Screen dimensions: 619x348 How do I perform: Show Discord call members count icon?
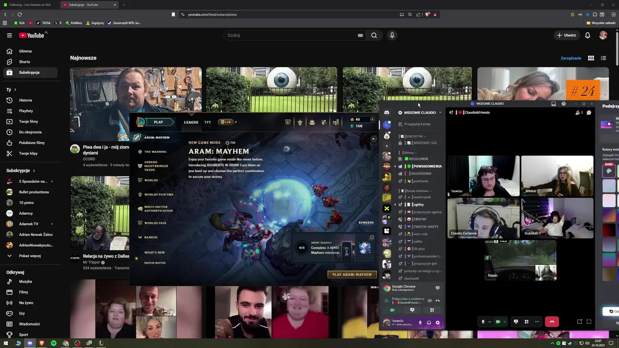click(x=579, y=113)
